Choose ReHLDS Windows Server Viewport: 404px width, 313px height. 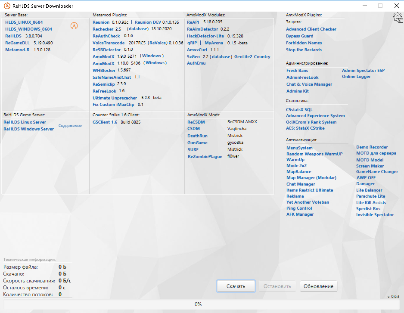[x=28, y=129]
